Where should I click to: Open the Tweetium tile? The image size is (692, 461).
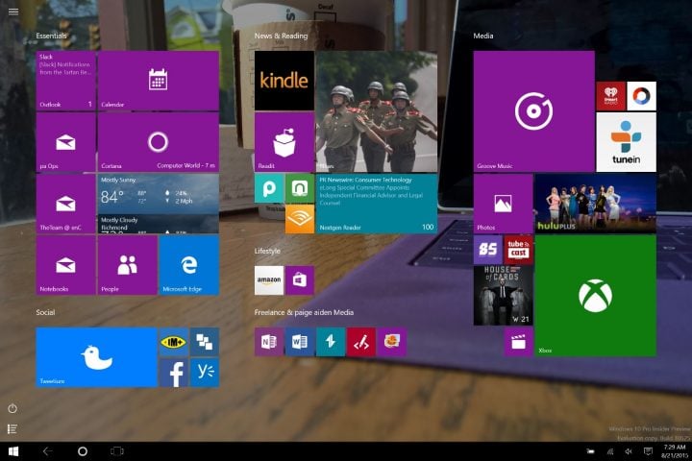click(x=96, y=357)
